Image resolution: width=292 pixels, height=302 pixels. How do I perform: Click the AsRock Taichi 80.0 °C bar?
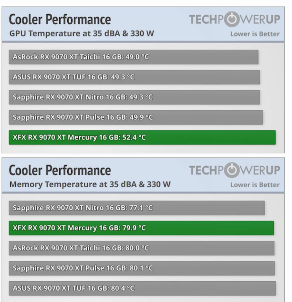pos(141,248)
